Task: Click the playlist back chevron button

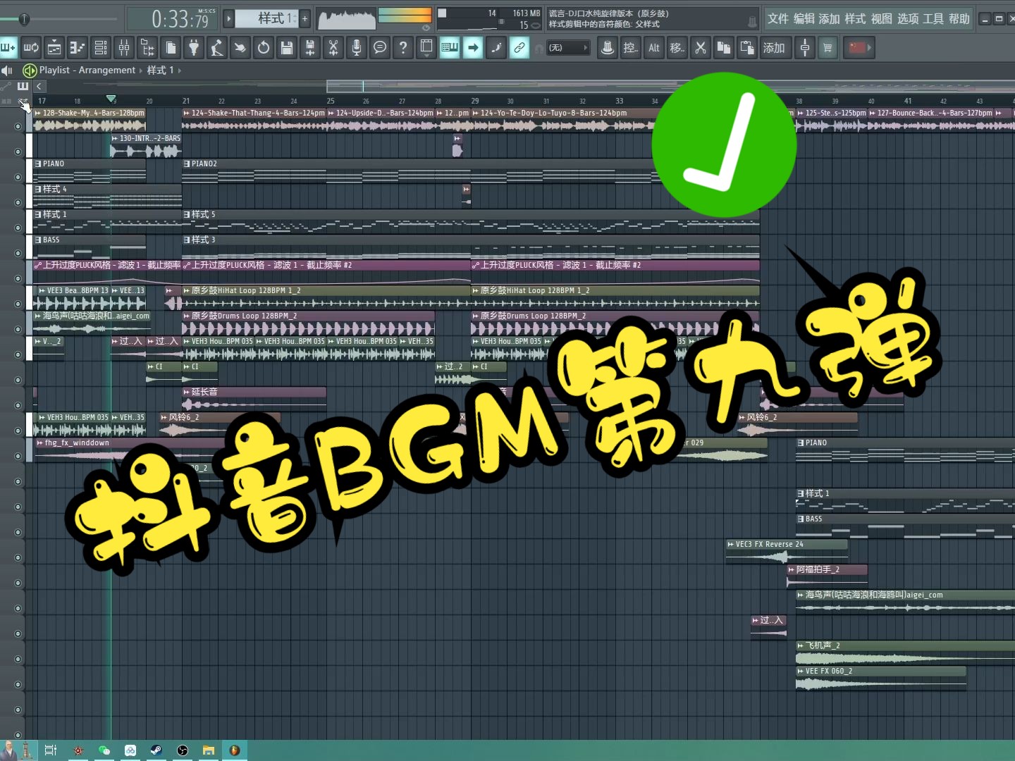Action: 39,86
